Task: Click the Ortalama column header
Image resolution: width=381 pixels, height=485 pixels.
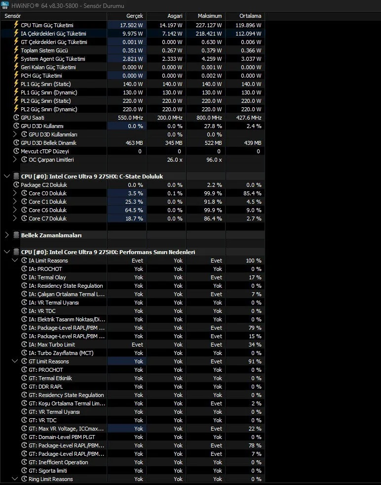Action: tap(250, 16)
